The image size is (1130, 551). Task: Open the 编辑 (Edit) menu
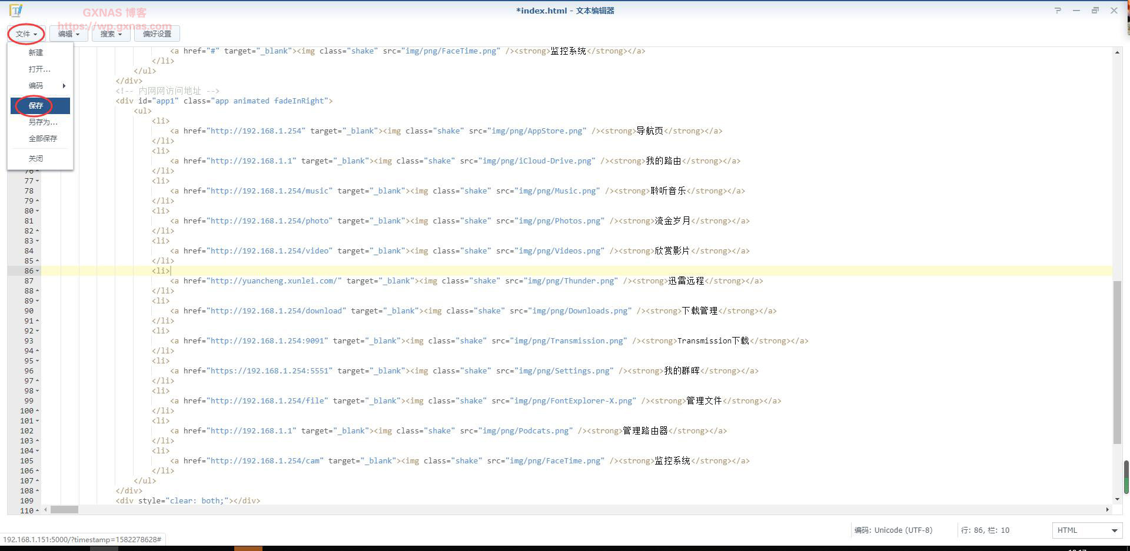click(68, 34)
